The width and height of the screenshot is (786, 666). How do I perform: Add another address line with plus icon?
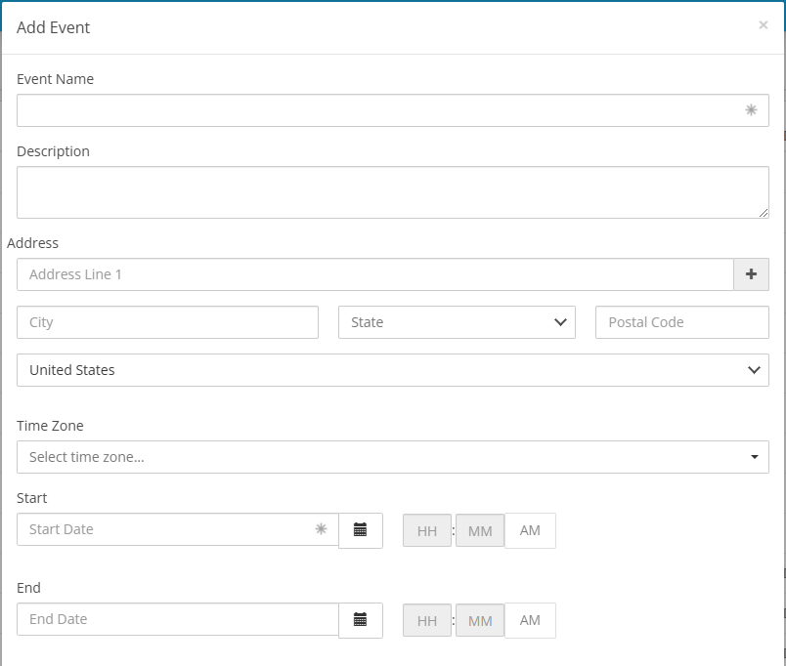(x=751, y=274)
